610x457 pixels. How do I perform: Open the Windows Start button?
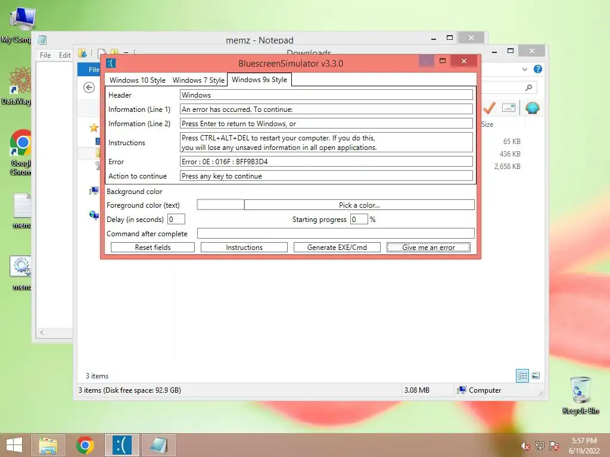(x=14, y=445)
